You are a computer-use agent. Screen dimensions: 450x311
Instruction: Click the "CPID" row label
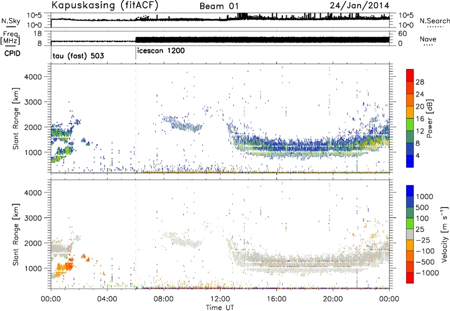click(x=12, y=53)
